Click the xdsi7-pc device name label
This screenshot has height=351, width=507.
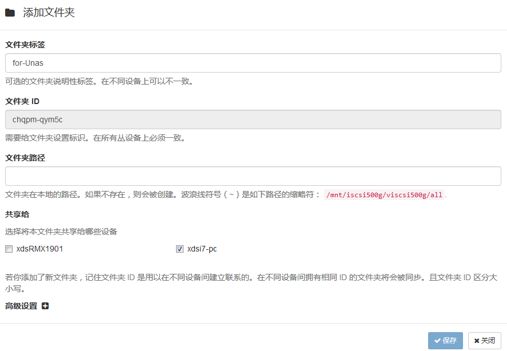pos(202,249)
